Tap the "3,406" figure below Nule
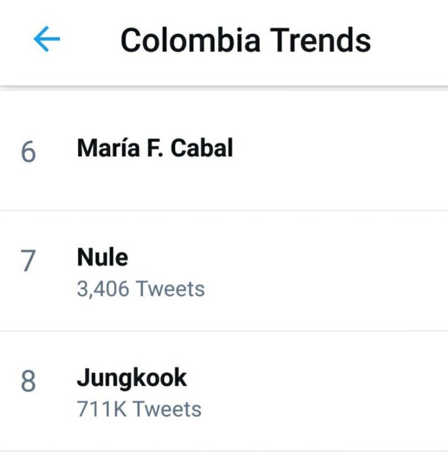Viewport: 448px width, 456px height. click(102, 289)
